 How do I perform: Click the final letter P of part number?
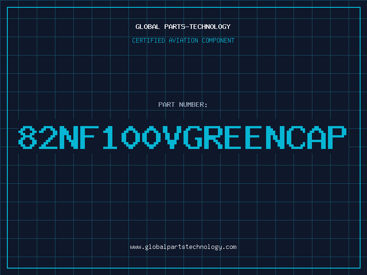click(x=338, y=137)
